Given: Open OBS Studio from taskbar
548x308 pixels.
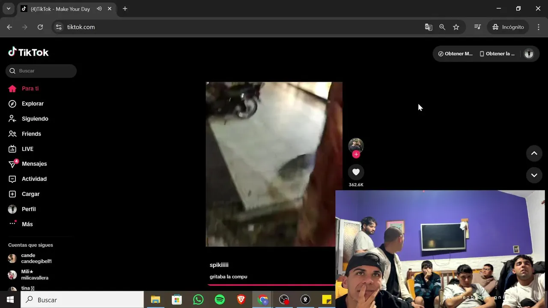Looking at the screenshot, I should 284,300.
